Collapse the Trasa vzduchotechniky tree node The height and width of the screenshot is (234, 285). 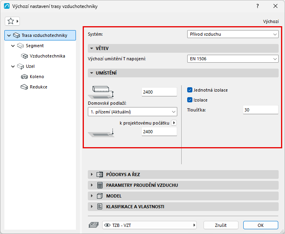tap(9, 35)
